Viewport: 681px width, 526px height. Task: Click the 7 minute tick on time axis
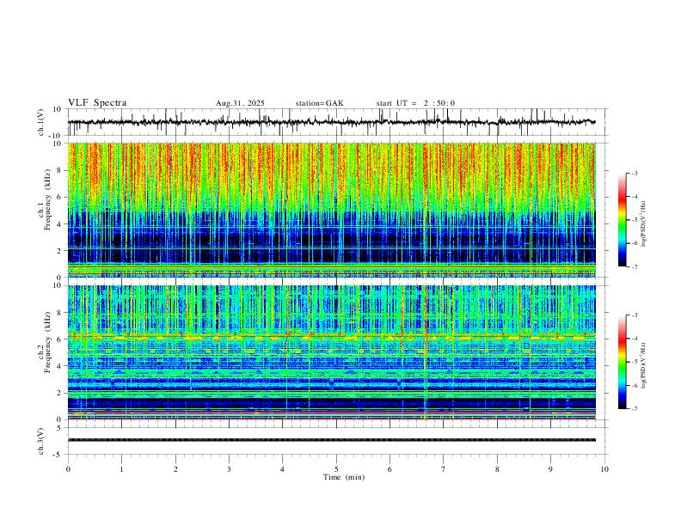pyautogui.click(x=444, y=469)
